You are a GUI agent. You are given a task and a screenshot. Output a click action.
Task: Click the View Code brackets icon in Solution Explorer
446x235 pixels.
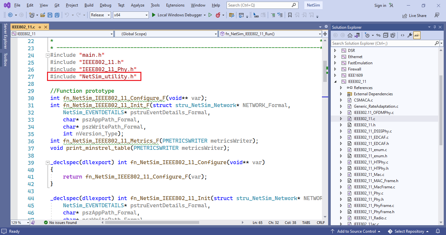pyautogui.click(x=402, y=35)
